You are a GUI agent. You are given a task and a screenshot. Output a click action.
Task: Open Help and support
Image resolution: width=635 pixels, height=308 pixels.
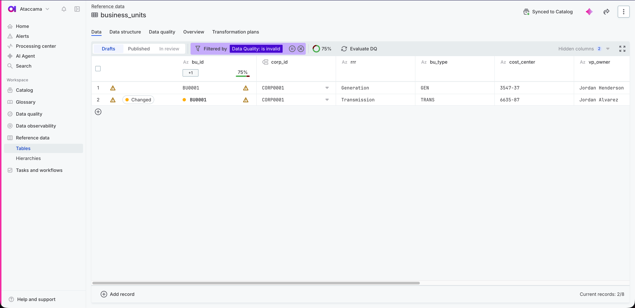pos(36,299)
